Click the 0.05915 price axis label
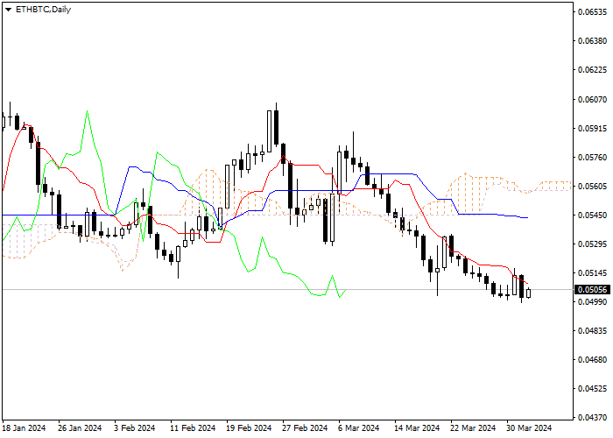The height and width of the screenshot is (438, 613). pos(592,128)
